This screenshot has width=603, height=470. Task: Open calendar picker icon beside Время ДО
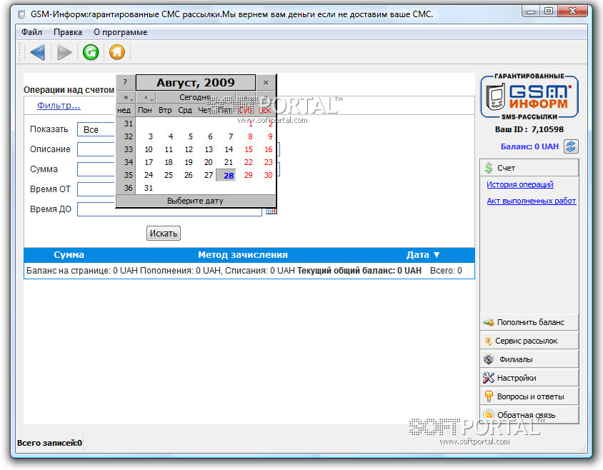point(271,211)
